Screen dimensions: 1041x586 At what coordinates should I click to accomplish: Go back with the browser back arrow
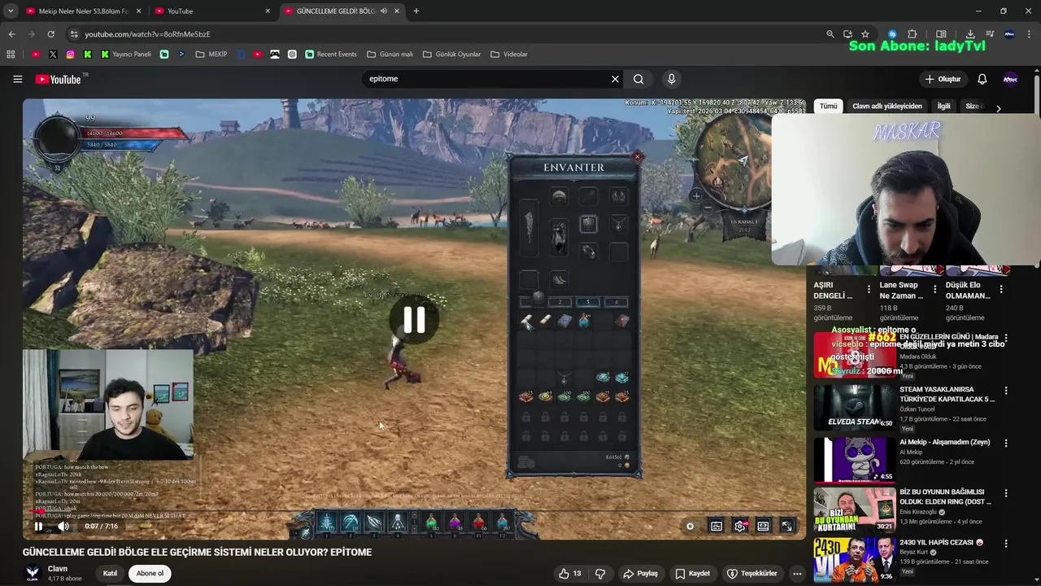coord(11,34)
